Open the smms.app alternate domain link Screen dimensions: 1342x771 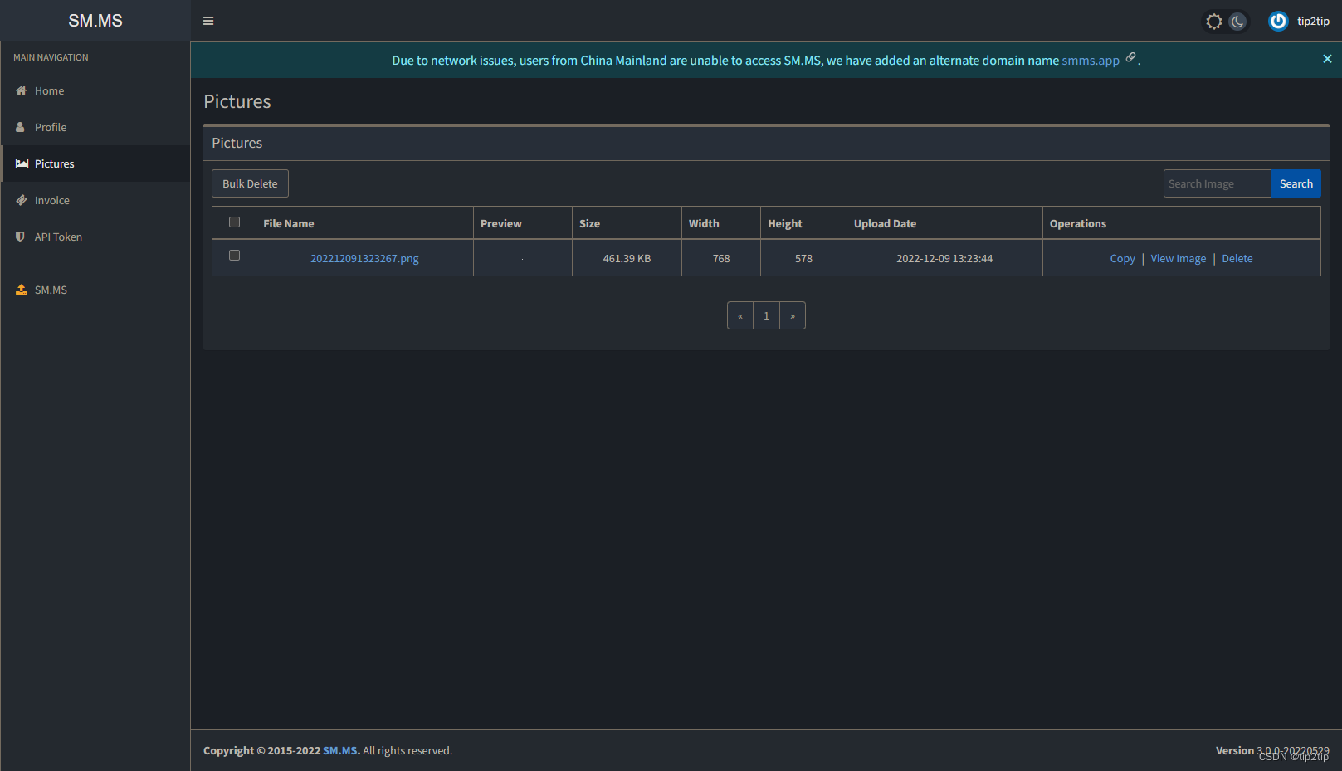click(1091, 61)
